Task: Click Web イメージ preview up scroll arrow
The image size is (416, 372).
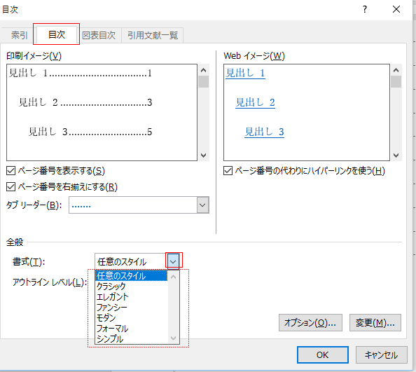Action: (x=396, y=70)
